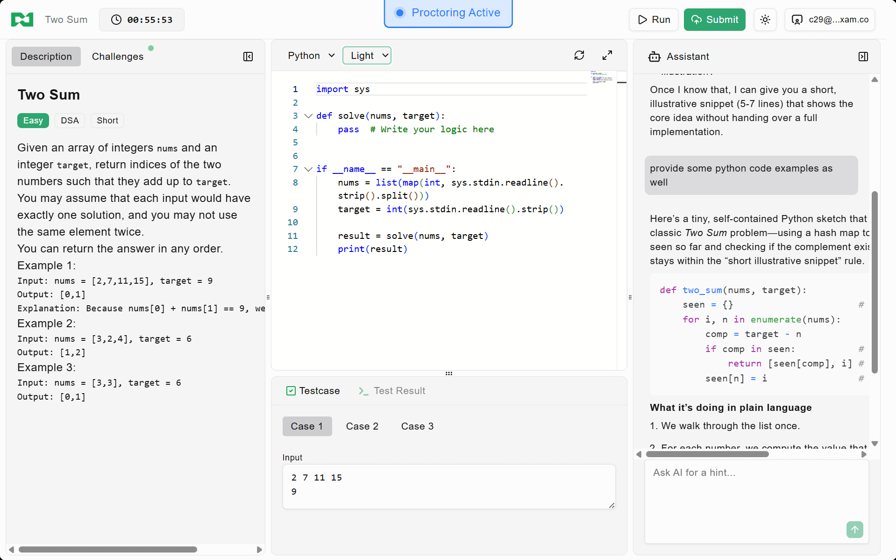Collapse the Description panel
The image size is (896, 560).
pos(248,57)
